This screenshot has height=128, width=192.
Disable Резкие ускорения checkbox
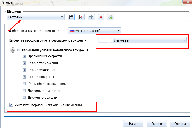(x=24, y=70)
